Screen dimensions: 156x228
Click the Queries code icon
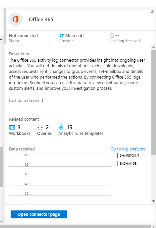click(40, 127)
